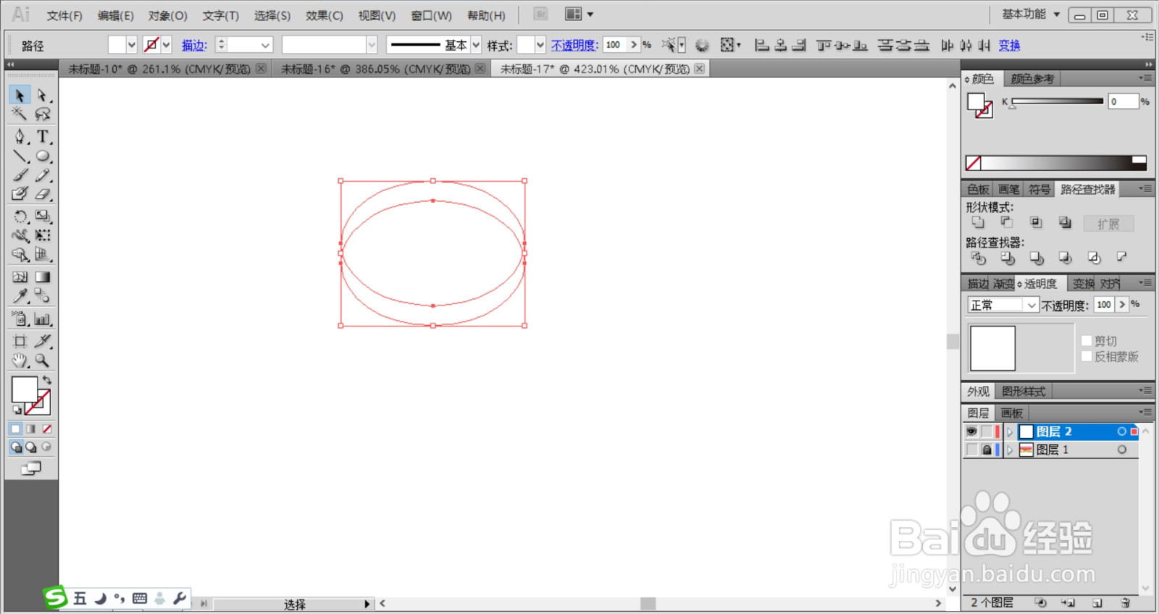Select the Ellipse tool
This screenshot has width=1159, height=614.
[x=43, y=156]
